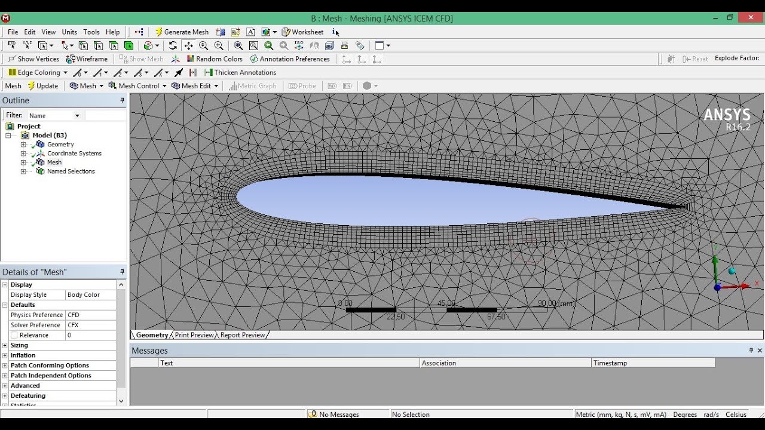
Task: Open the Worksheet view
Action: (x=302, y=32)
